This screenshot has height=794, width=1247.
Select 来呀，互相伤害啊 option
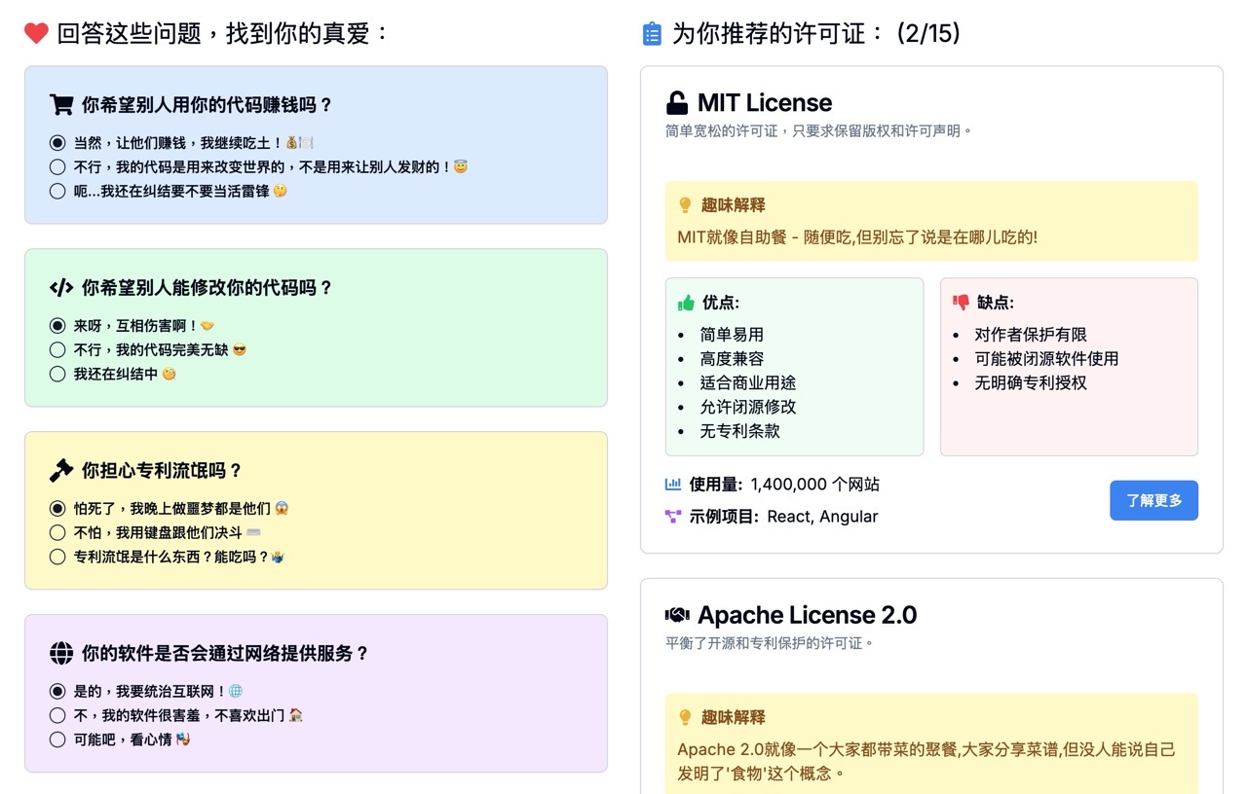(x=57, y=325)
